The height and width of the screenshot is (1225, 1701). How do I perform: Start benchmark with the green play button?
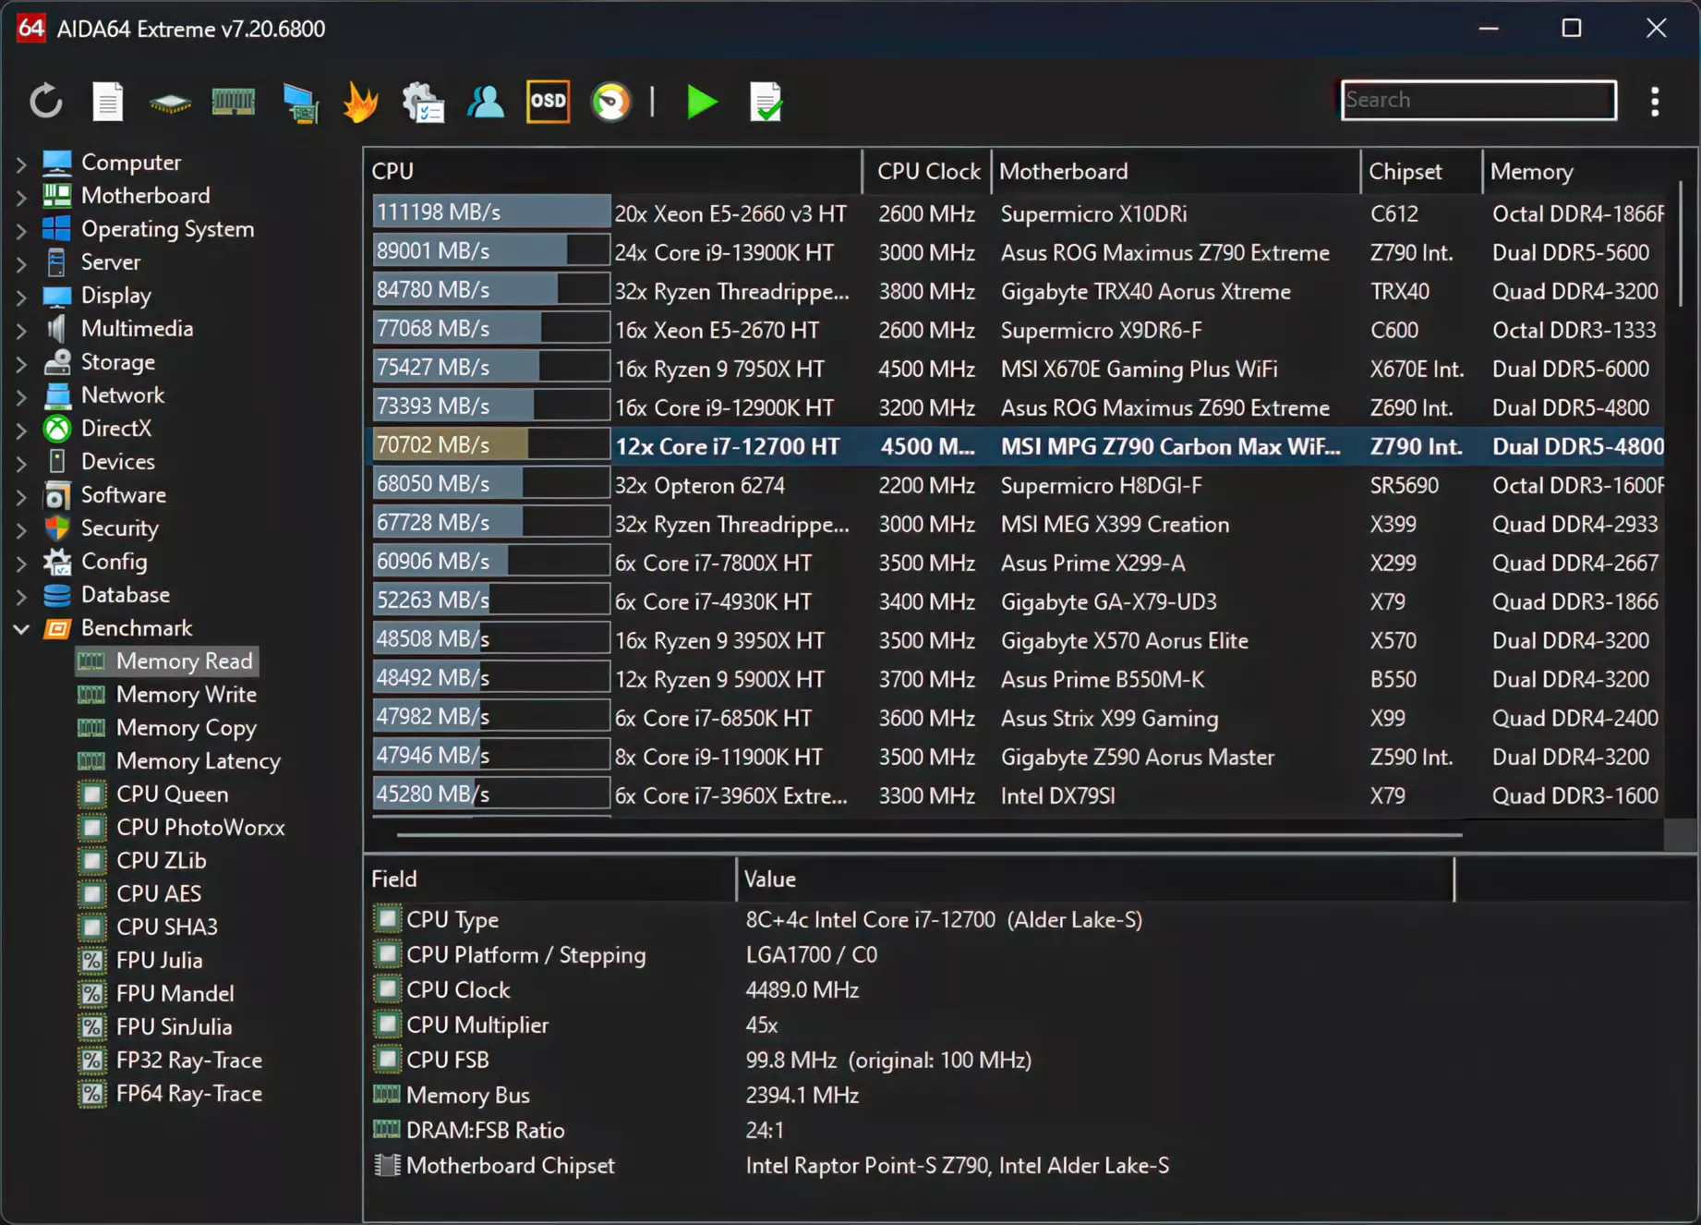click(702, 101)
